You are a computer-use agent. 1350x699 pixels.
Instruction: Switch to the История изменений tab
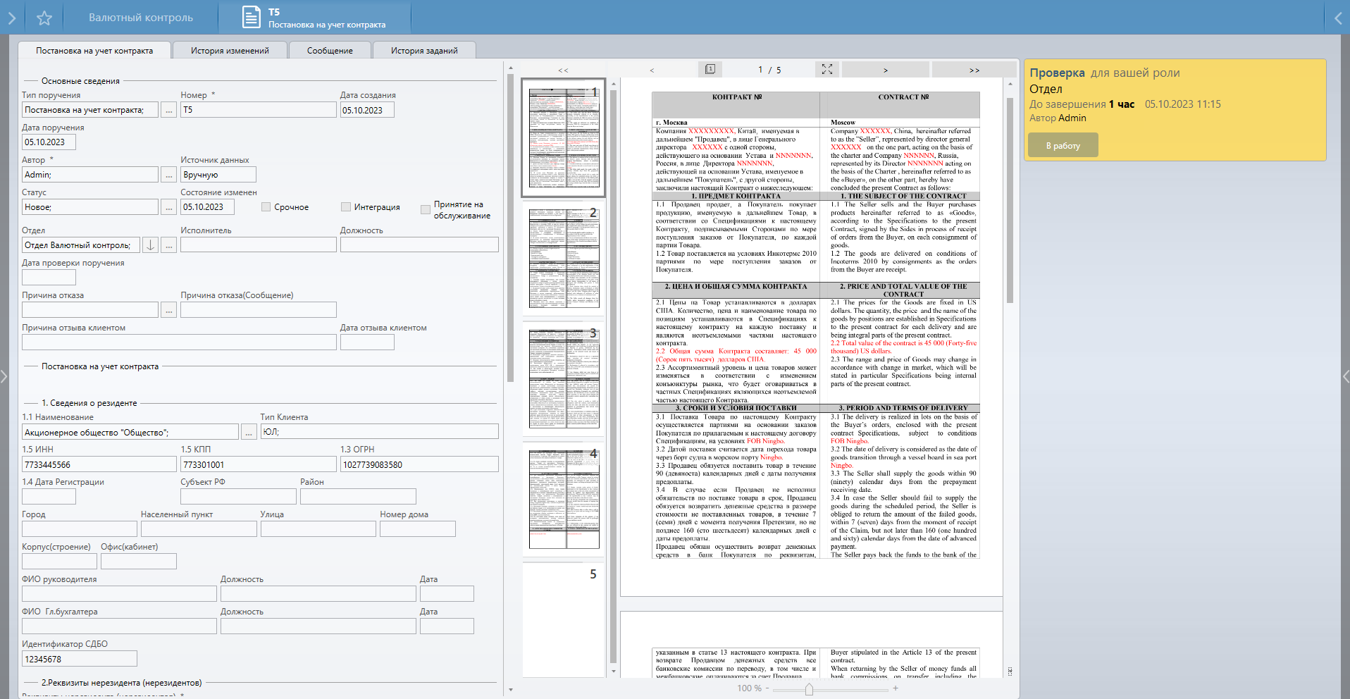[230, 51]
